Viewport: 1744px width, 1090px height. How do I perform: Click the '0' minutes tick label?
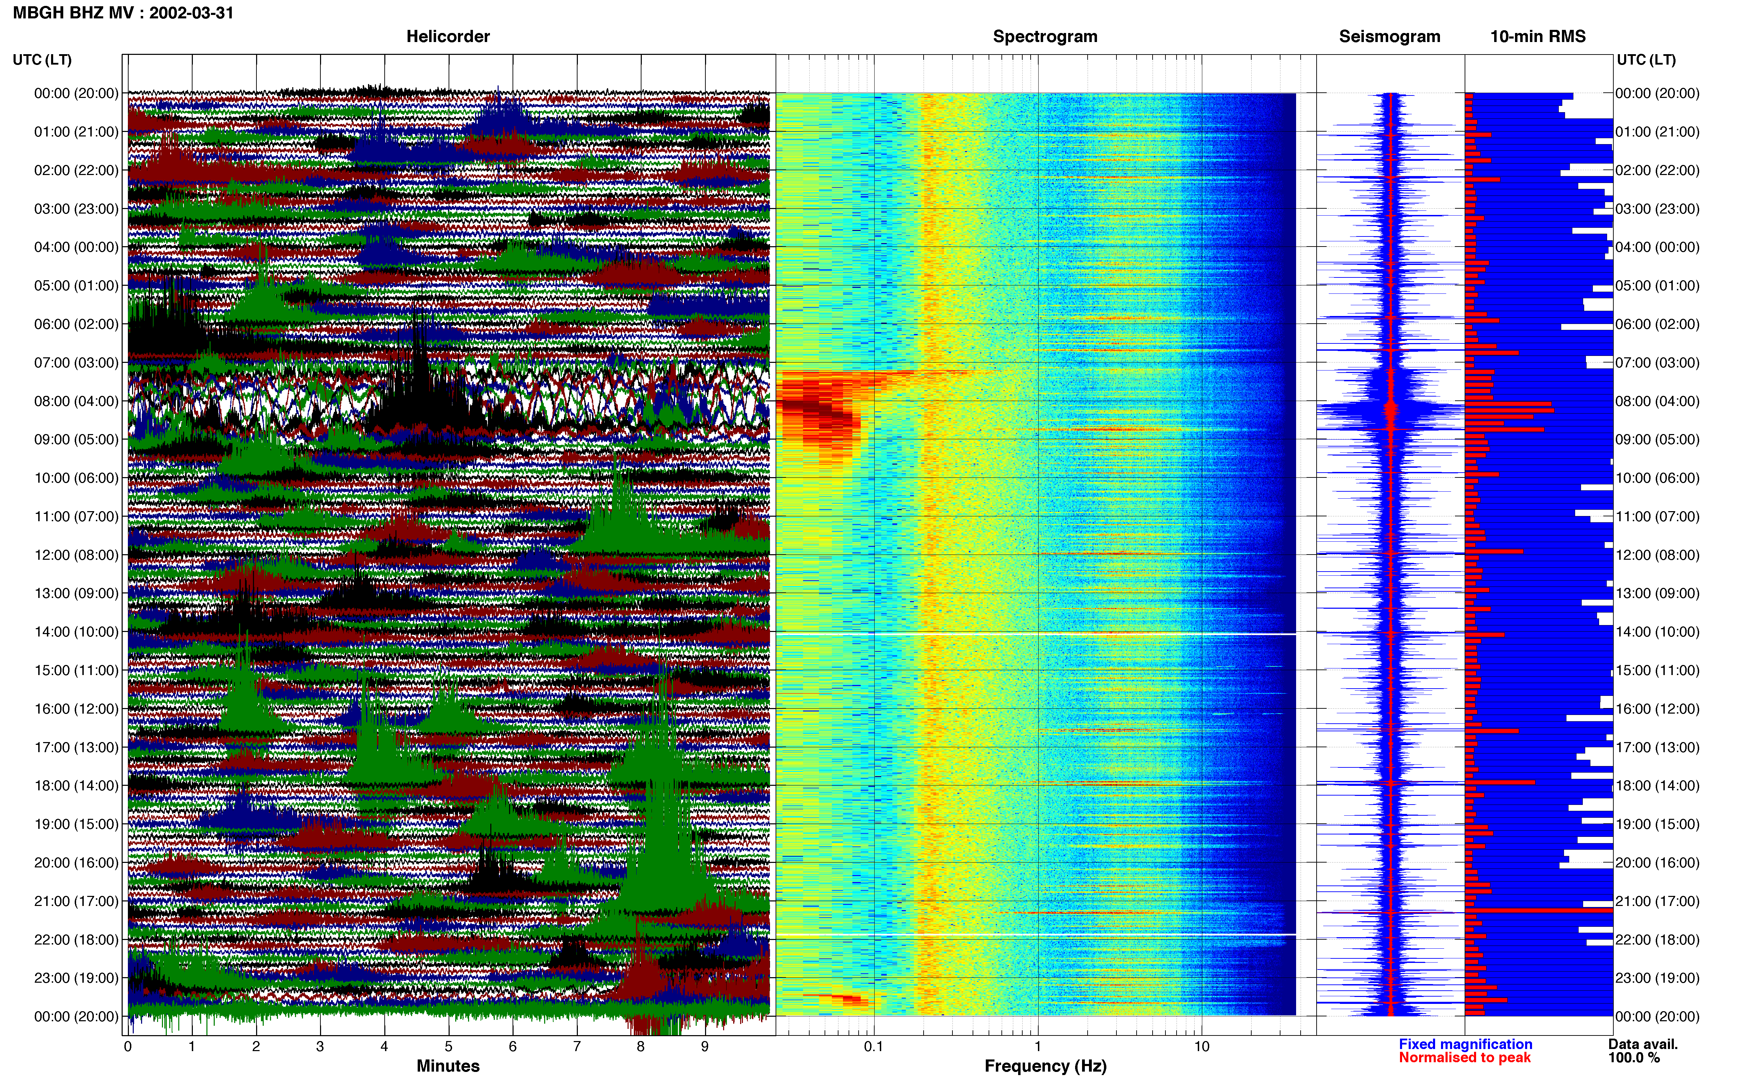(x=128, y=1047)
